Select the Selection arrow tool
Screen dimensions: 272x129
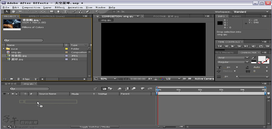click(7, 12)
